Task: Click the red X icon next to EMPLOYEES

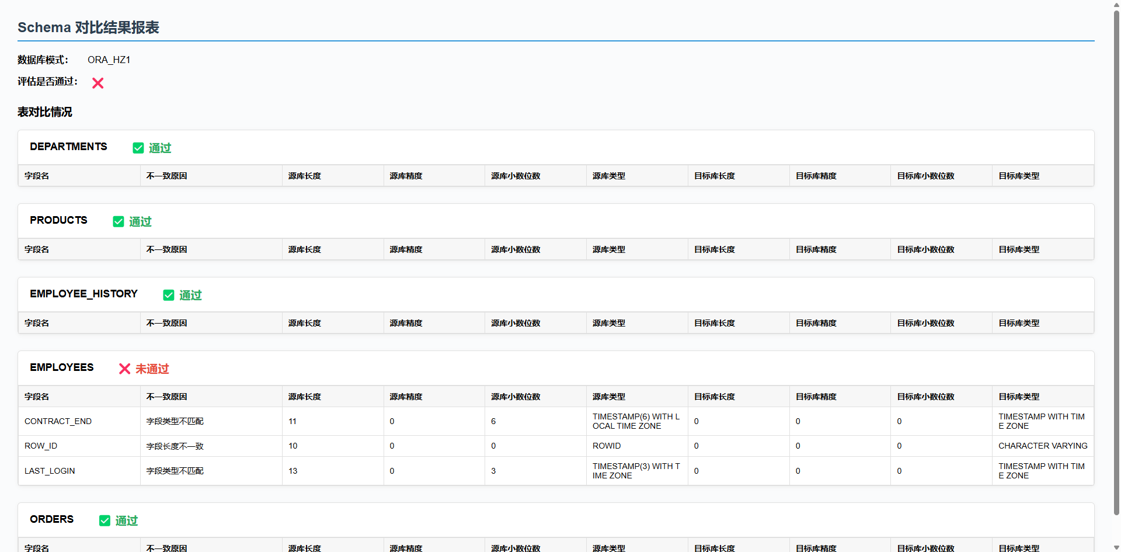Action: click(x=124, y=369)
